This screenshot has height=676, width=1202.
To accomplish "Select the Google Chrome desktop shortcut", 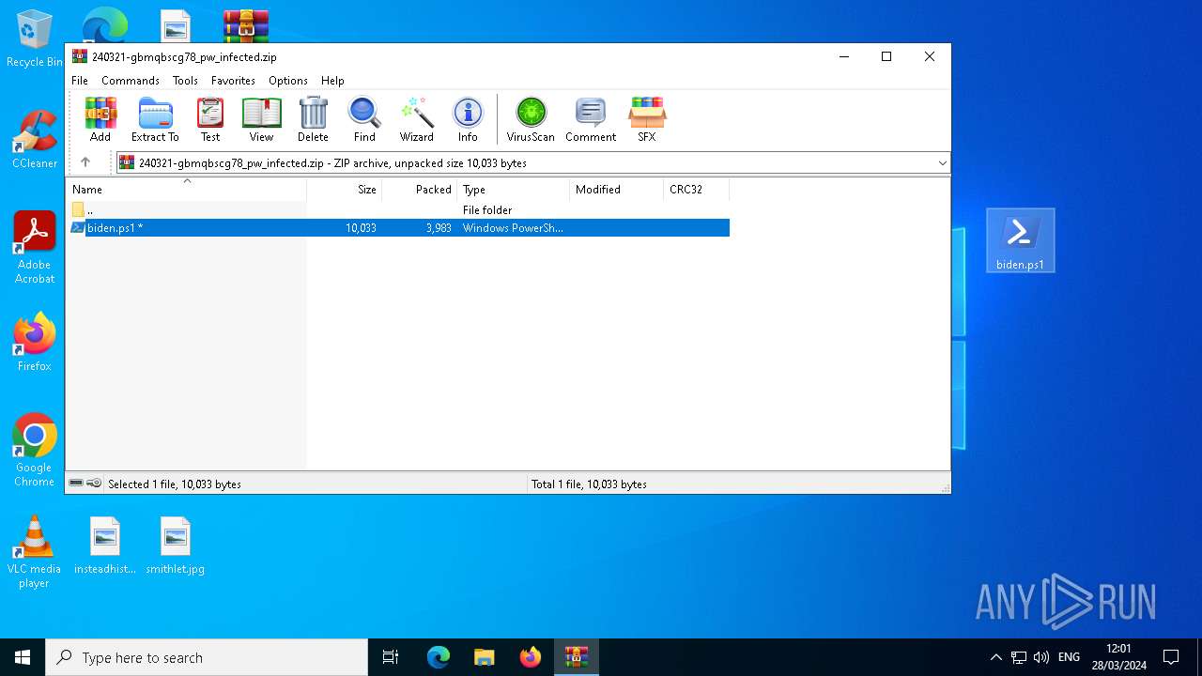I will (x=35, y=450).
